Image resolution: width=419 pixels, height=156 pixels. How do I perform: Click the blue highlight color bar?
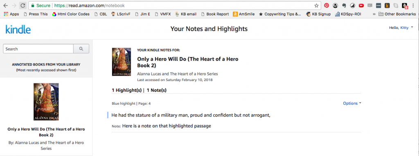[x=108, y=115]
